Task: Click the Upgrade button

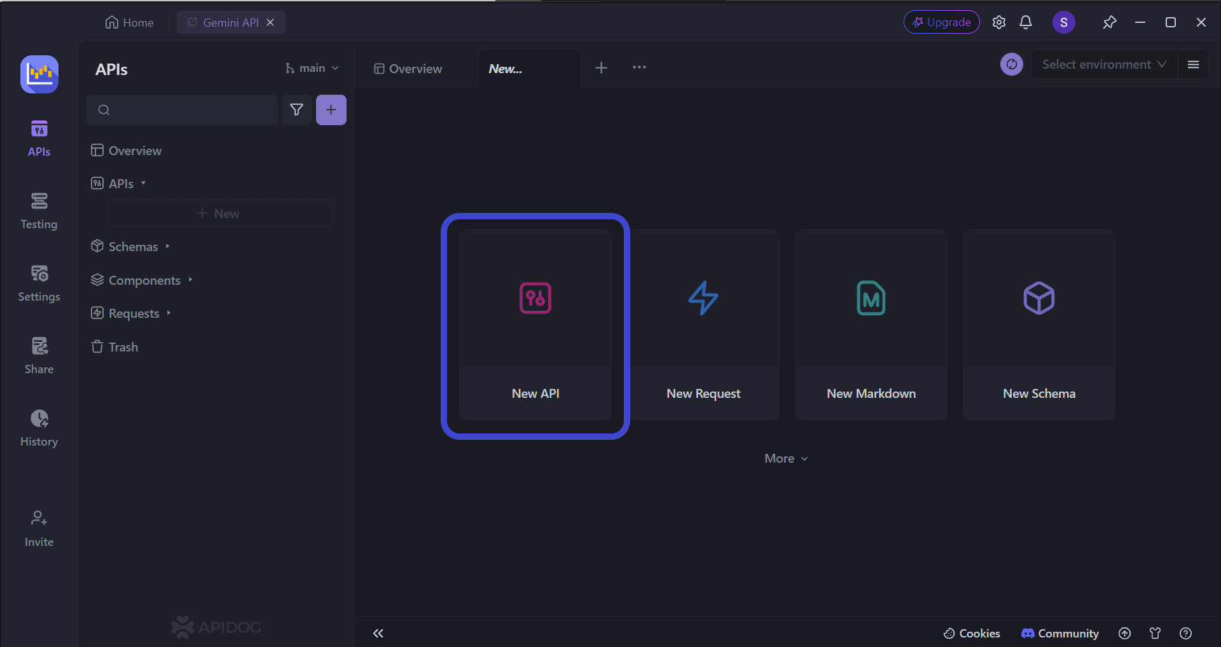Action: click(941, 22)
